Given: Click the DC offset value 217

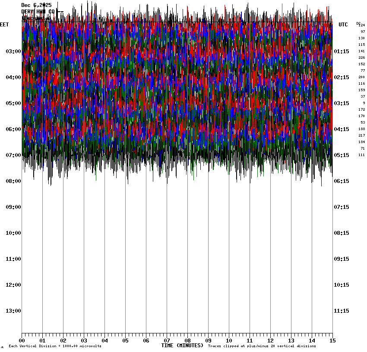Looking at the screenshot, I should (x=361, y=135).
